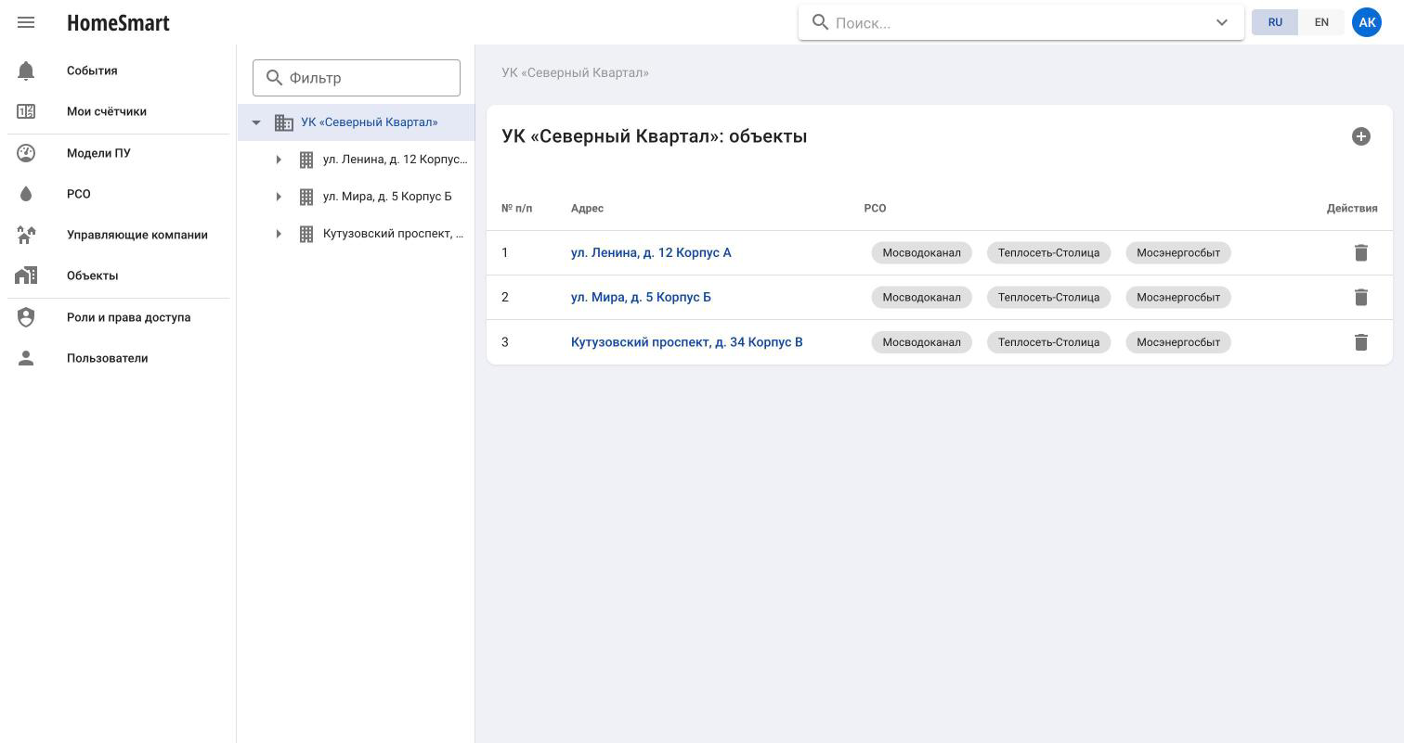Open the ул. Мира, д. 5 Корпус Б link
Image resolution: width=1404 pixels, height=743 pixels.
(x=641, y=297)
